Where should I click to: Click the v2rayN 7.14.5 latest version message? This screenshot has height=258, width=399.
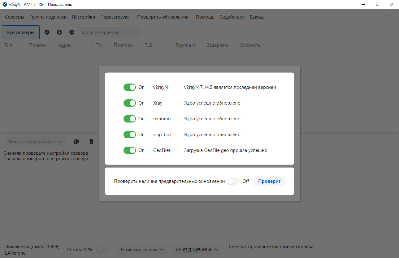(x=230, y=87)
